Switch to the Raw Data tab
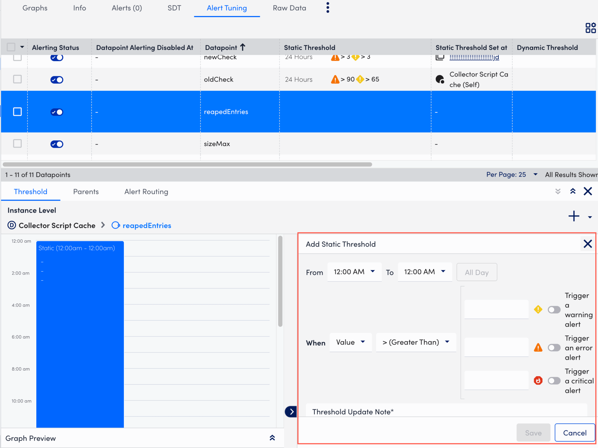The height and width of the screenshot is (448, 598). tap(289, 8)
